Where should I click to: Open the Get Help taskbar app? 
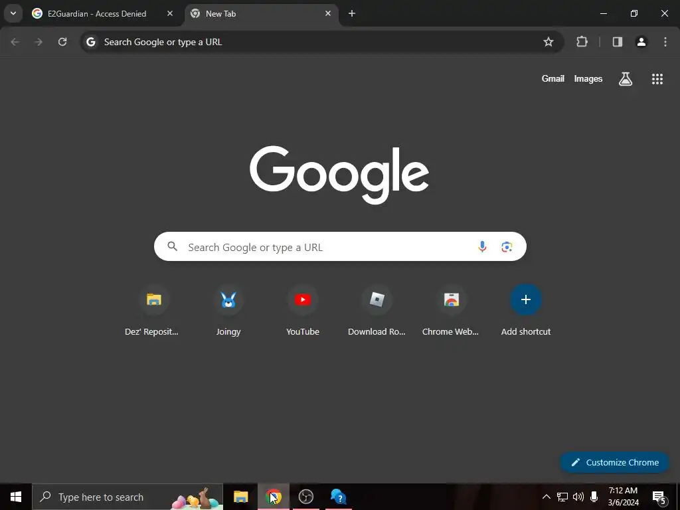pyautogui.click(x=338, y=497)
